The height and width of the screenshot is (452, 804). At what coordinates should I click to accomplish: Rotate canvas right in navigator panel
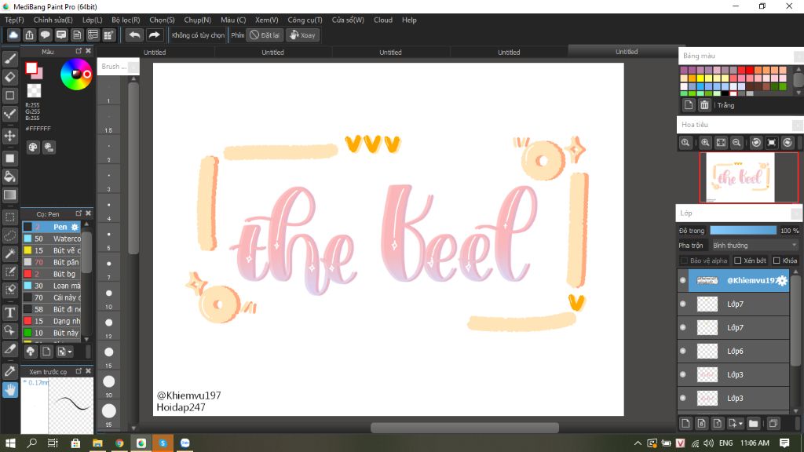[x=788, y=143]
